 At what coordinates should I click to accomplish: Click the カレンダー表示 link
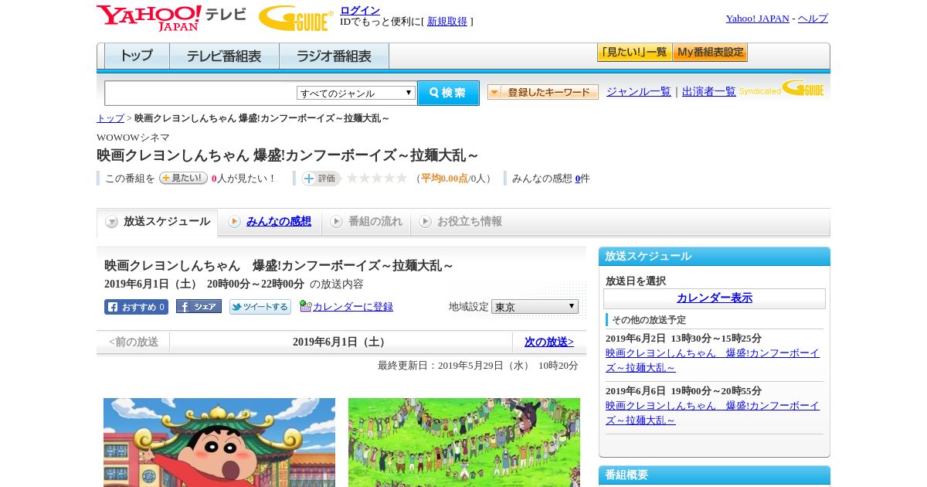coord(715,298)
